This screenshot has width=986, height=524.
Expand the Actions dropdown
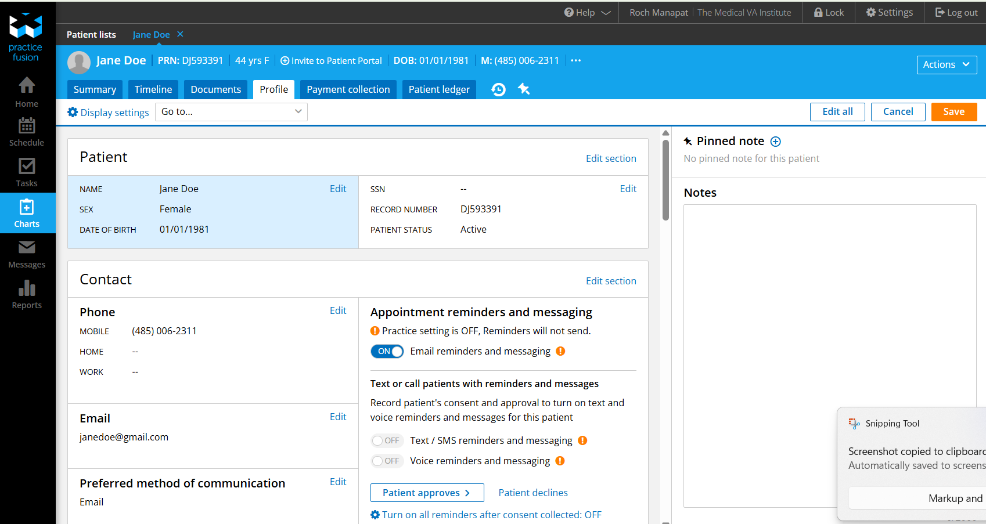[947, 64]
